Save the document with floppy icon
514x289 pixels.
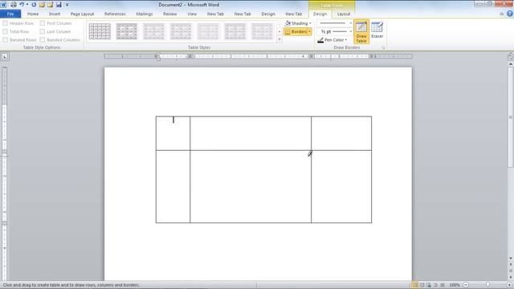pos(59,5)
